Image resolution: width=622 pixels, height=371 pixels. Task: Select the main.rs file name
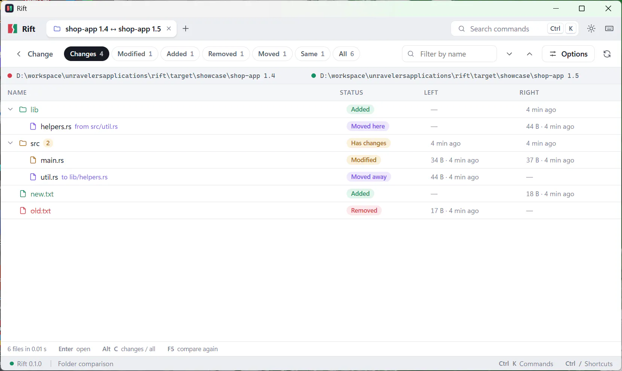(x=52, y=160)
